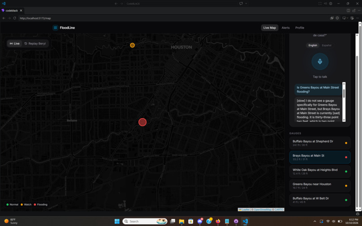This screenshot has width=362, height=226.
Task: Tap the microphone button to talk
Action: (x=320, y=62)
